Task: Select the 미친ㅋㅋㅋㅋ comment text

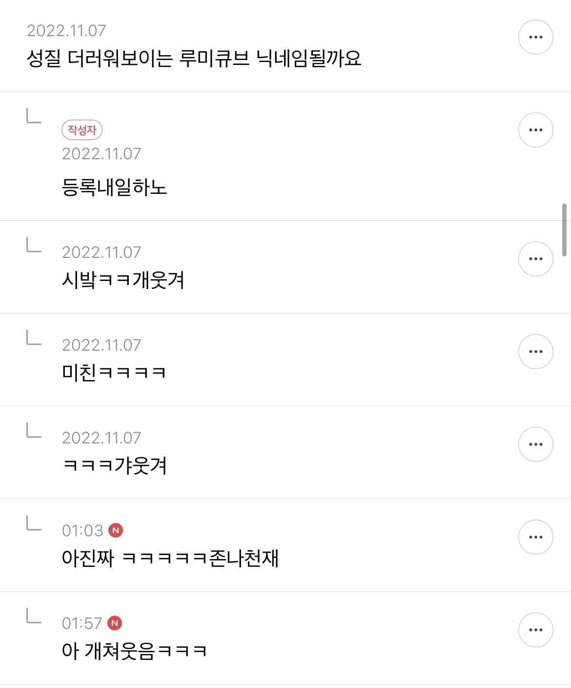Action: [114, 373]
